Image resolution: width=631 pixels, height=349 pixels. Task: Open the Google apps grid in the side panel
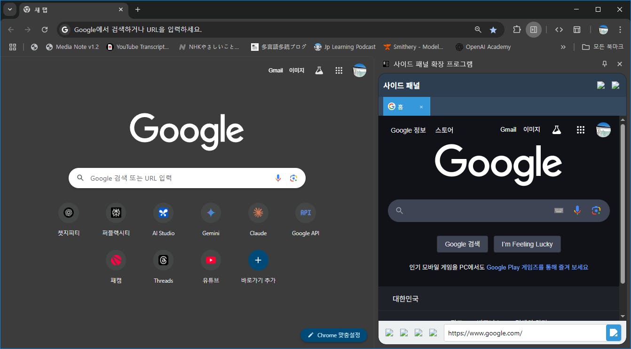(x=581, y=130)
